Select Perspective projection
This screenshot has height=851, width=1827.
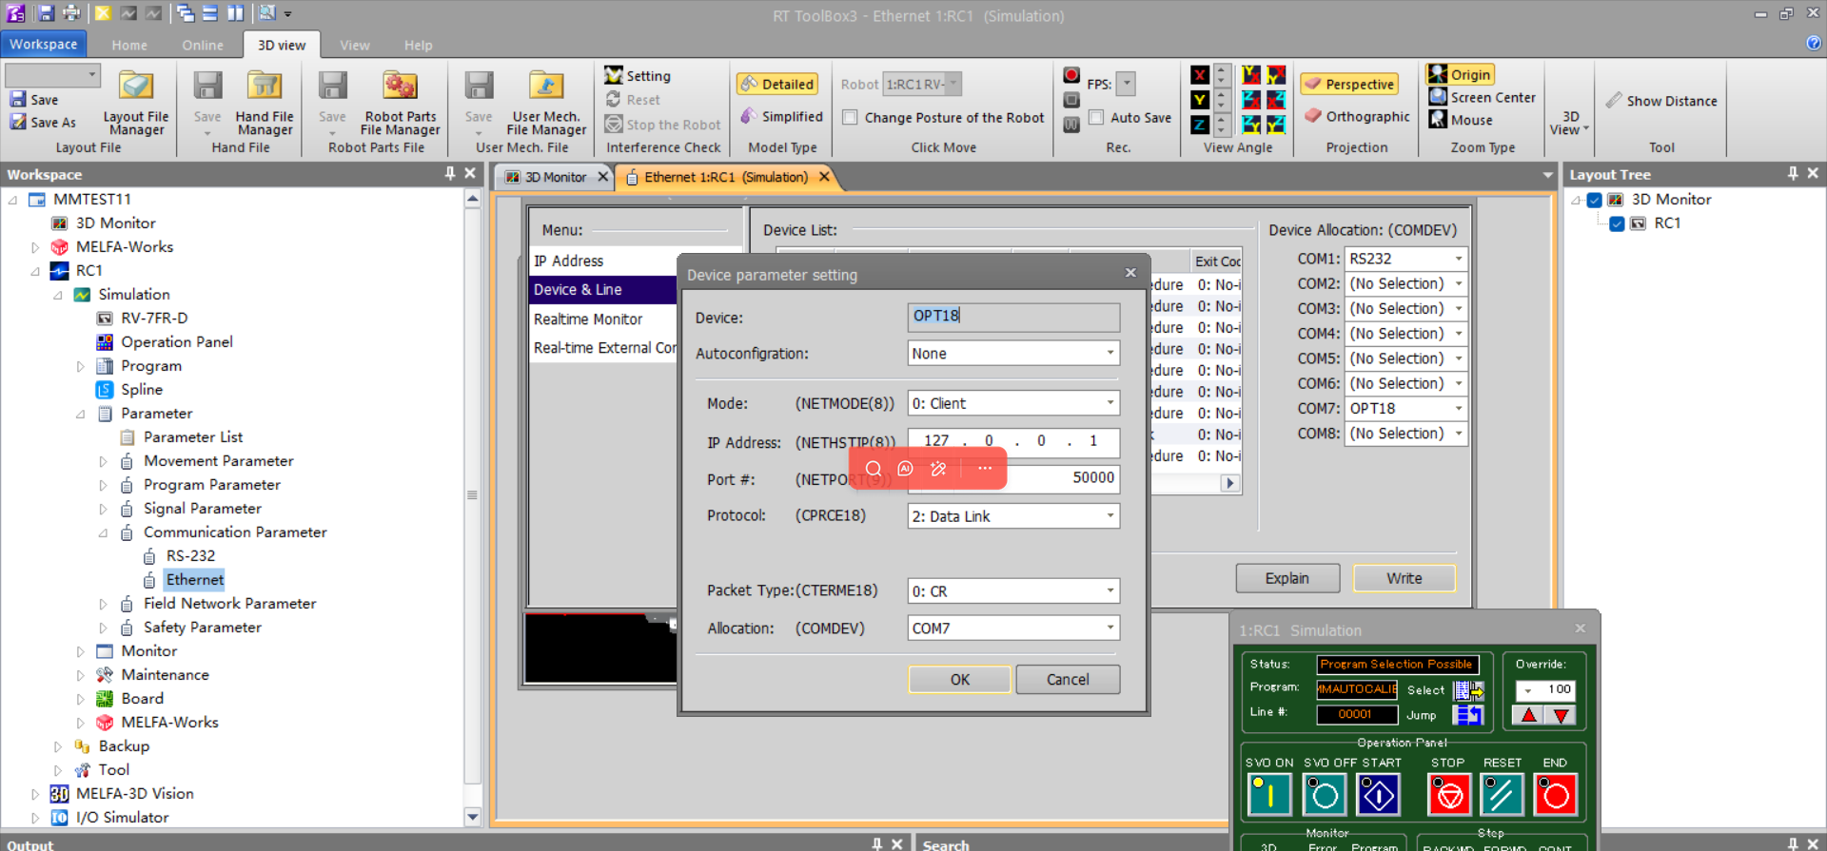pyautogui.click(x=1349, y=84)
